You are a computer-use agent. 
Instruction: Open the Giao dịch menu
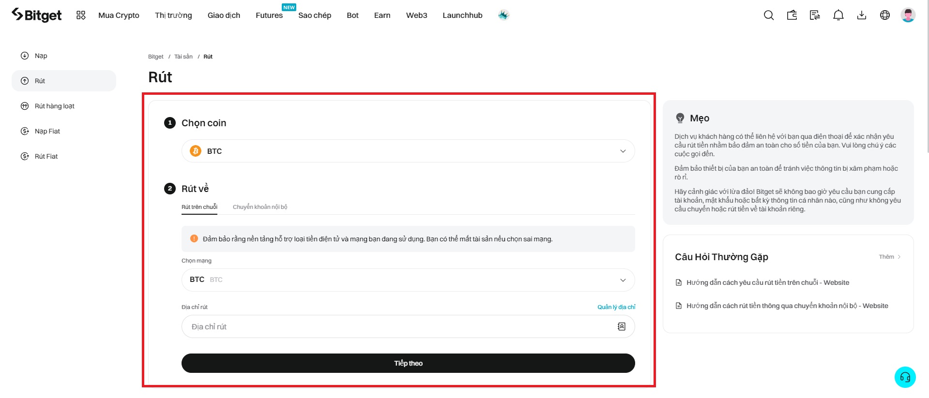pos(224,15)
